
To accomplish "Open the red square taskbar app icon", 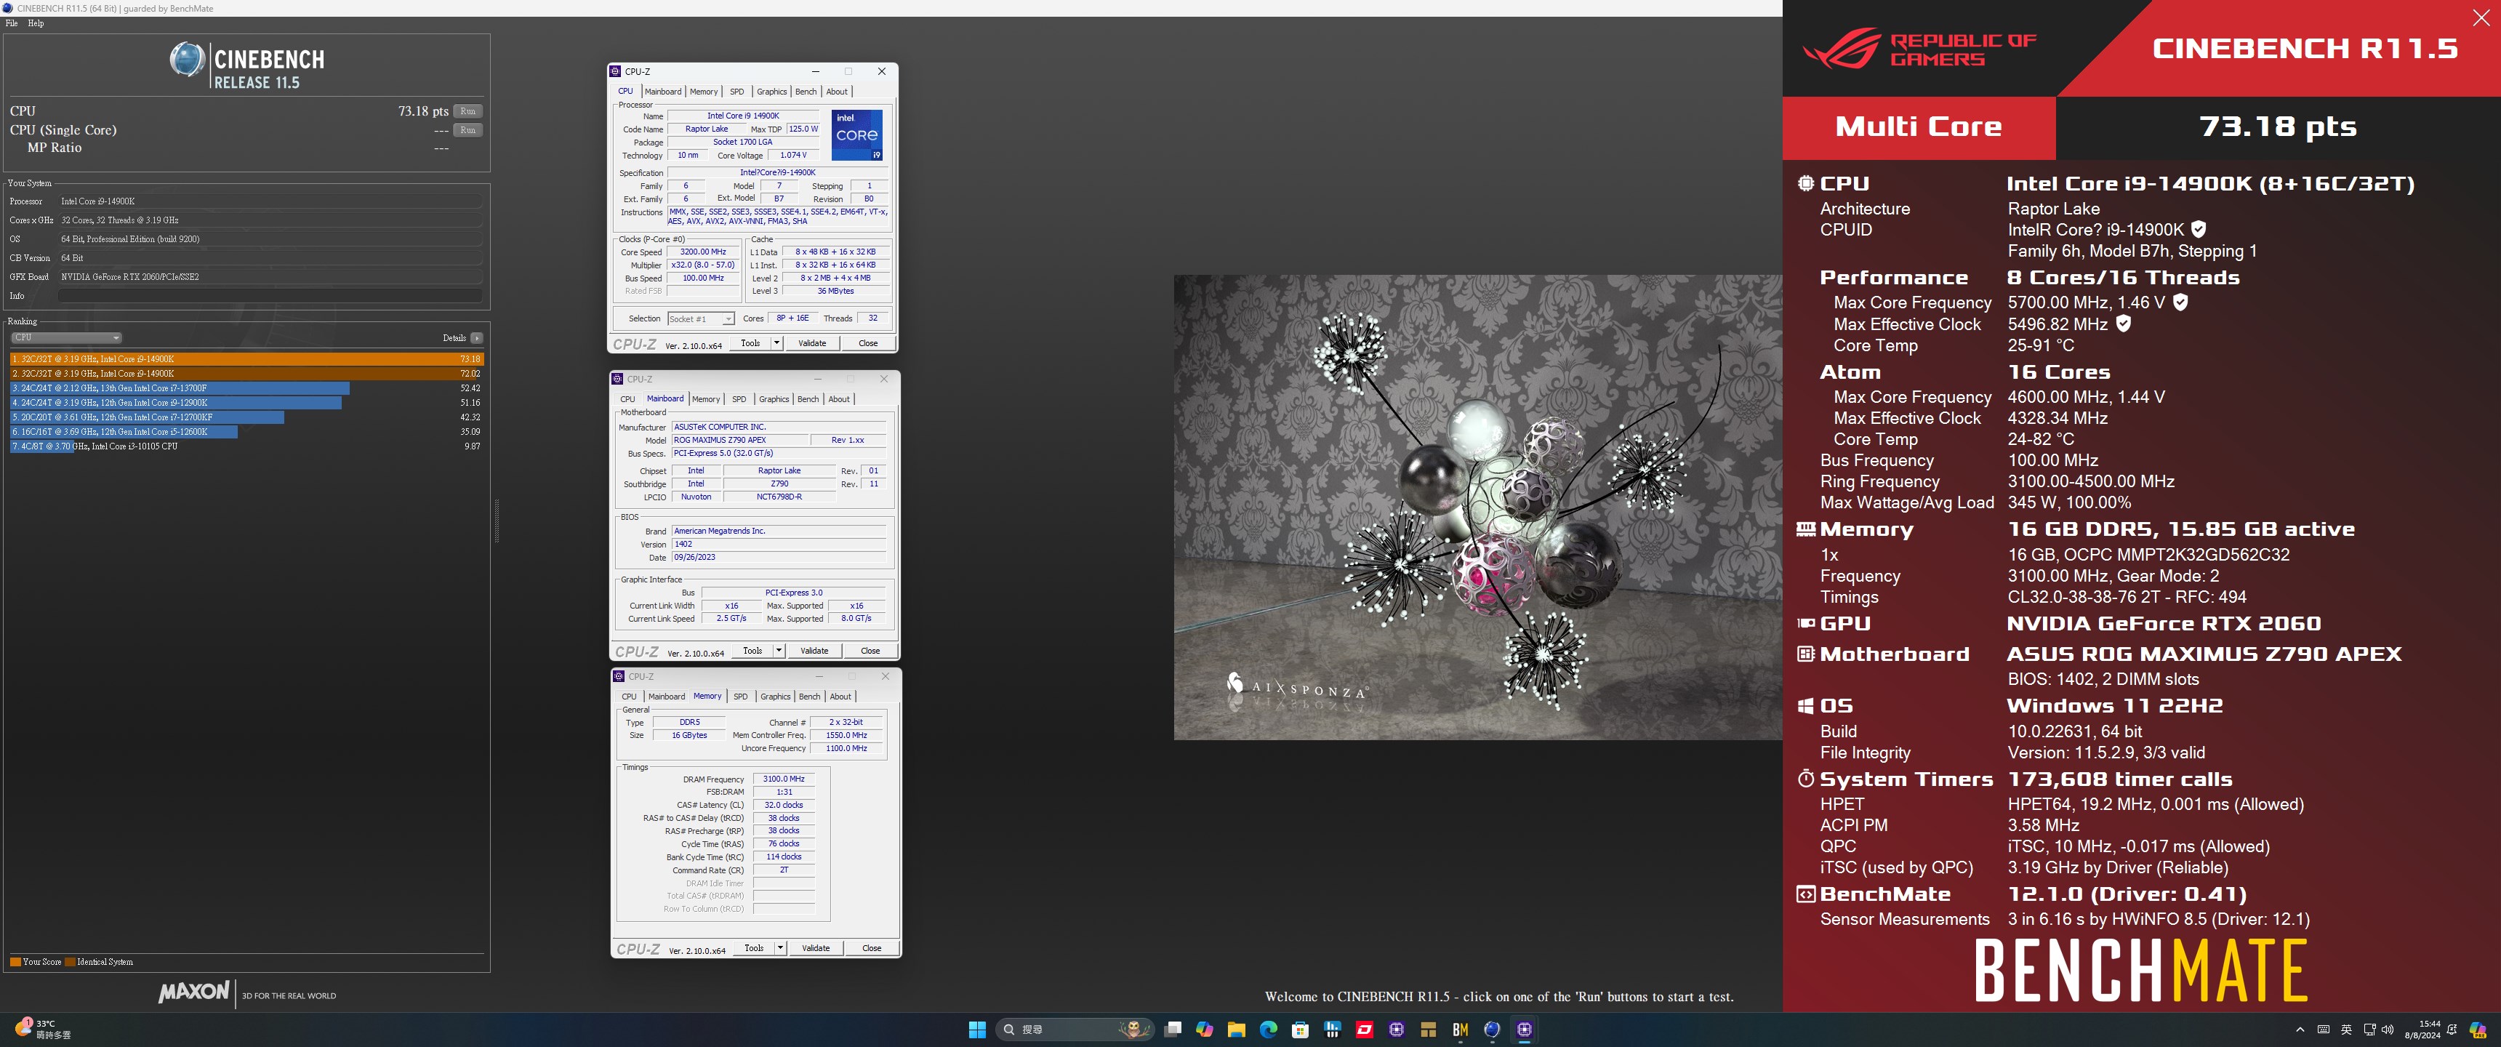I will (x=1364, y=1030).
